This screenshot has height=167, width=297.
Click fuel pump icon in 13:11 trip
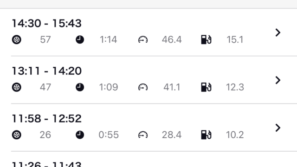tap(206, 87)
